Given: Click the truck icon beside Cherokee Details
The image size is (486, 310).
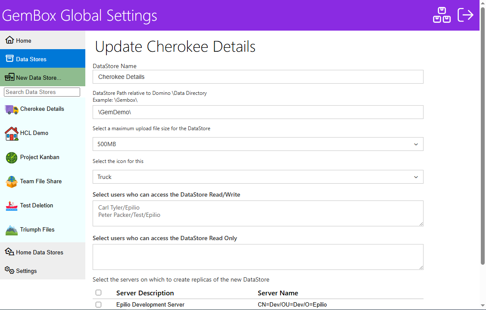Looking at the screenshot, I should click(x=12, y=109).
